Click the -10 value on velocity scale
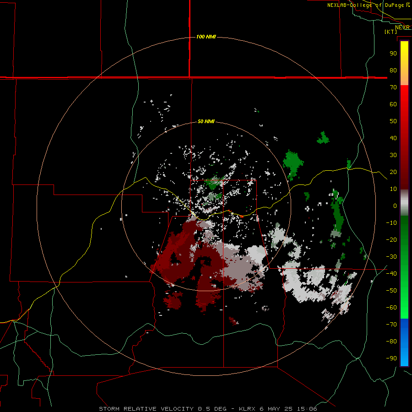This screenshot has width=412, height=412. click(391, 223)
